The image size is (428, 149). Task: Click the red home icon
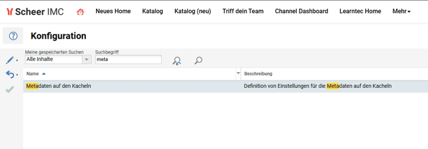[x=80, y=12]
